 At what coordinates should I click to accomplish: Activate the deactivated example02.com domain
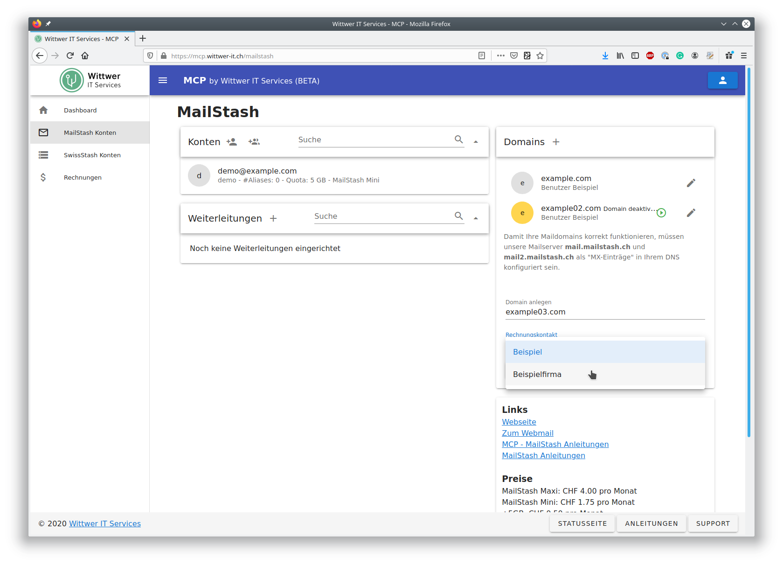pos(661,213)
